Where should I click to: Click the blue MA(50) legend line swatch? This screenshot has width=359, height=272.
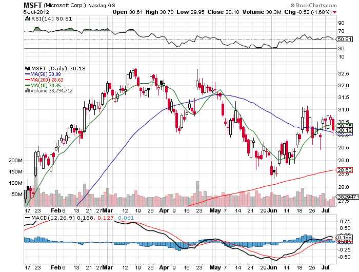(x=27, y=74)
